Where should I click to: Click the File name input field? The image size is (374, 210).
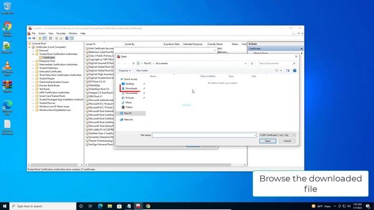[205, 135]
